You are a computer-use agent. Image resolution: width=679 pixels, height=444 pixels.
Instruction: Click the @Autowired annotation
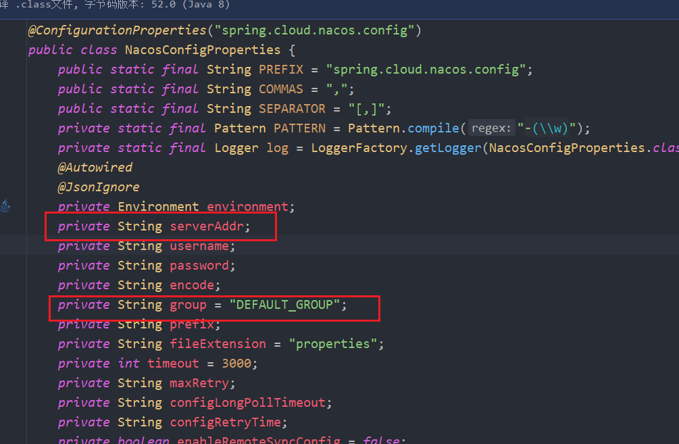click(95, 167)
